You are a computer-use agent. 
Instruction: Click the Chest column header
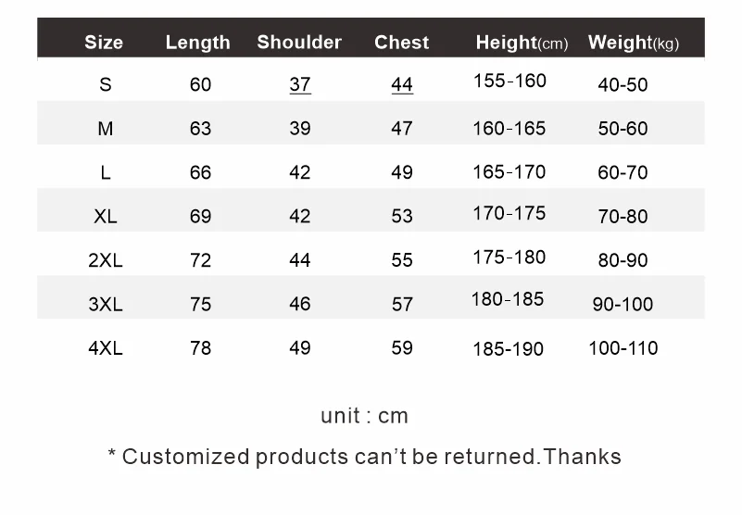pos(401,43)
